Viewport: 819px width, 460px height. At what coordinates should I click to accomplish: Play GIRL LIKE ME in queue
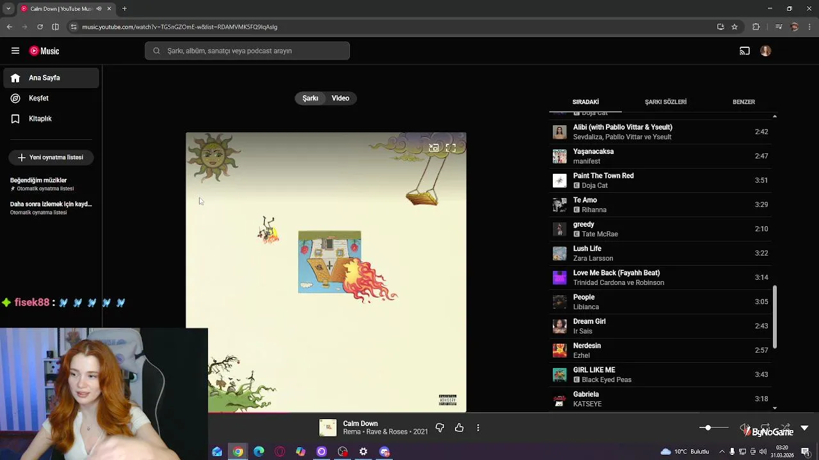(660, 374)
